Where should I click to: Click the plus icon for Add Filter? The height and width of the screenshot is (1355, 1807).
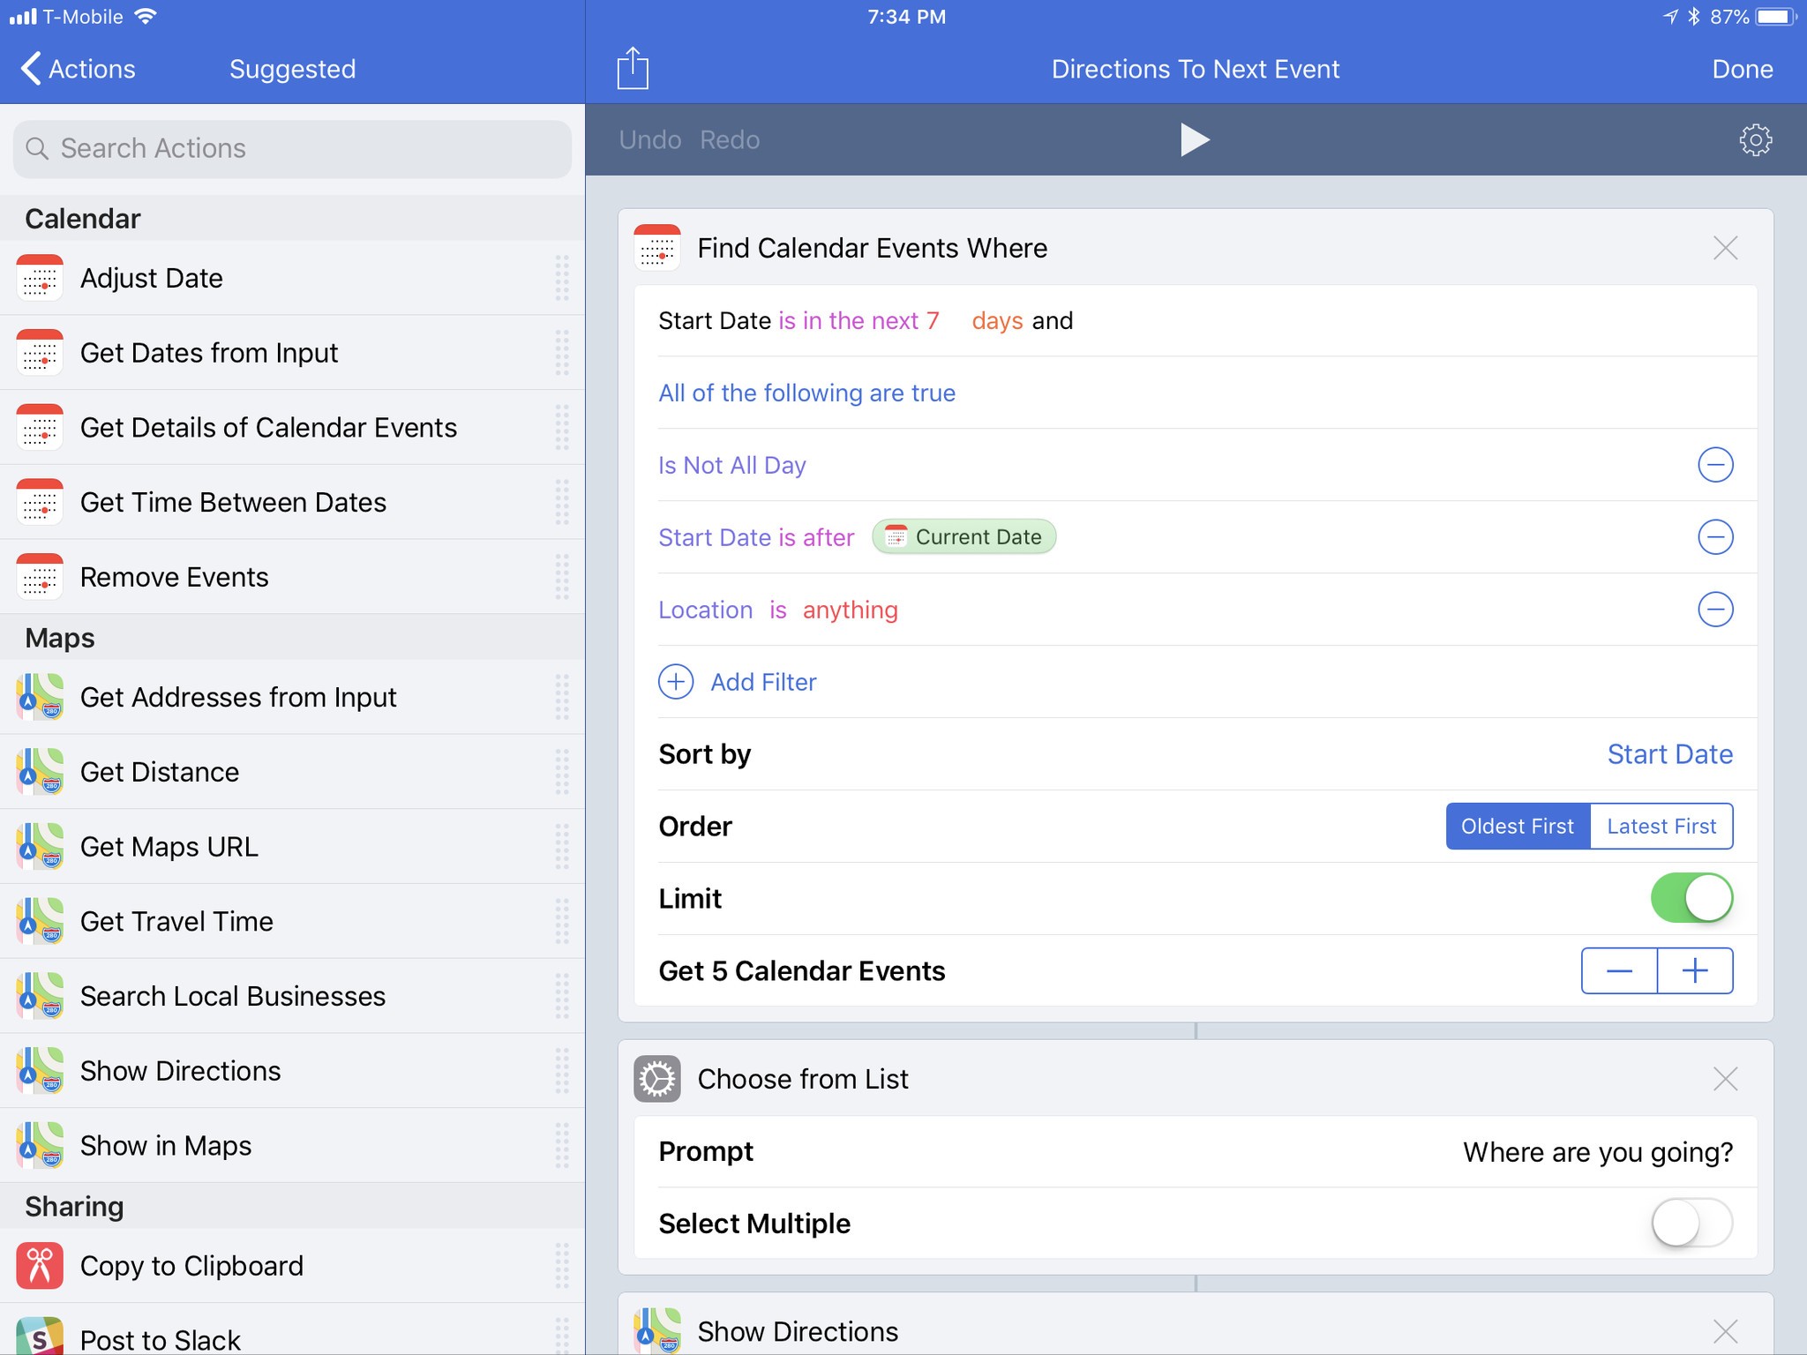(x=676, y=682)
